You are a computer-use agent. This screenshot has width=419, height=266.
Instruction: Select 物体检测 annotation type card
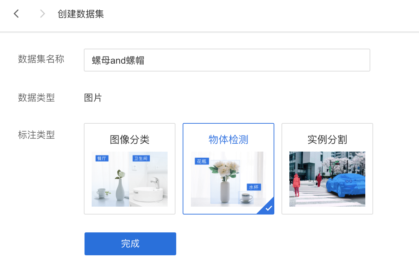point(228,169)
